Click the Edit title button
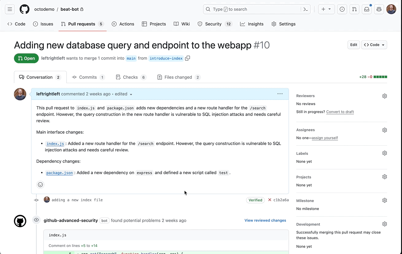 click(354, 45)
